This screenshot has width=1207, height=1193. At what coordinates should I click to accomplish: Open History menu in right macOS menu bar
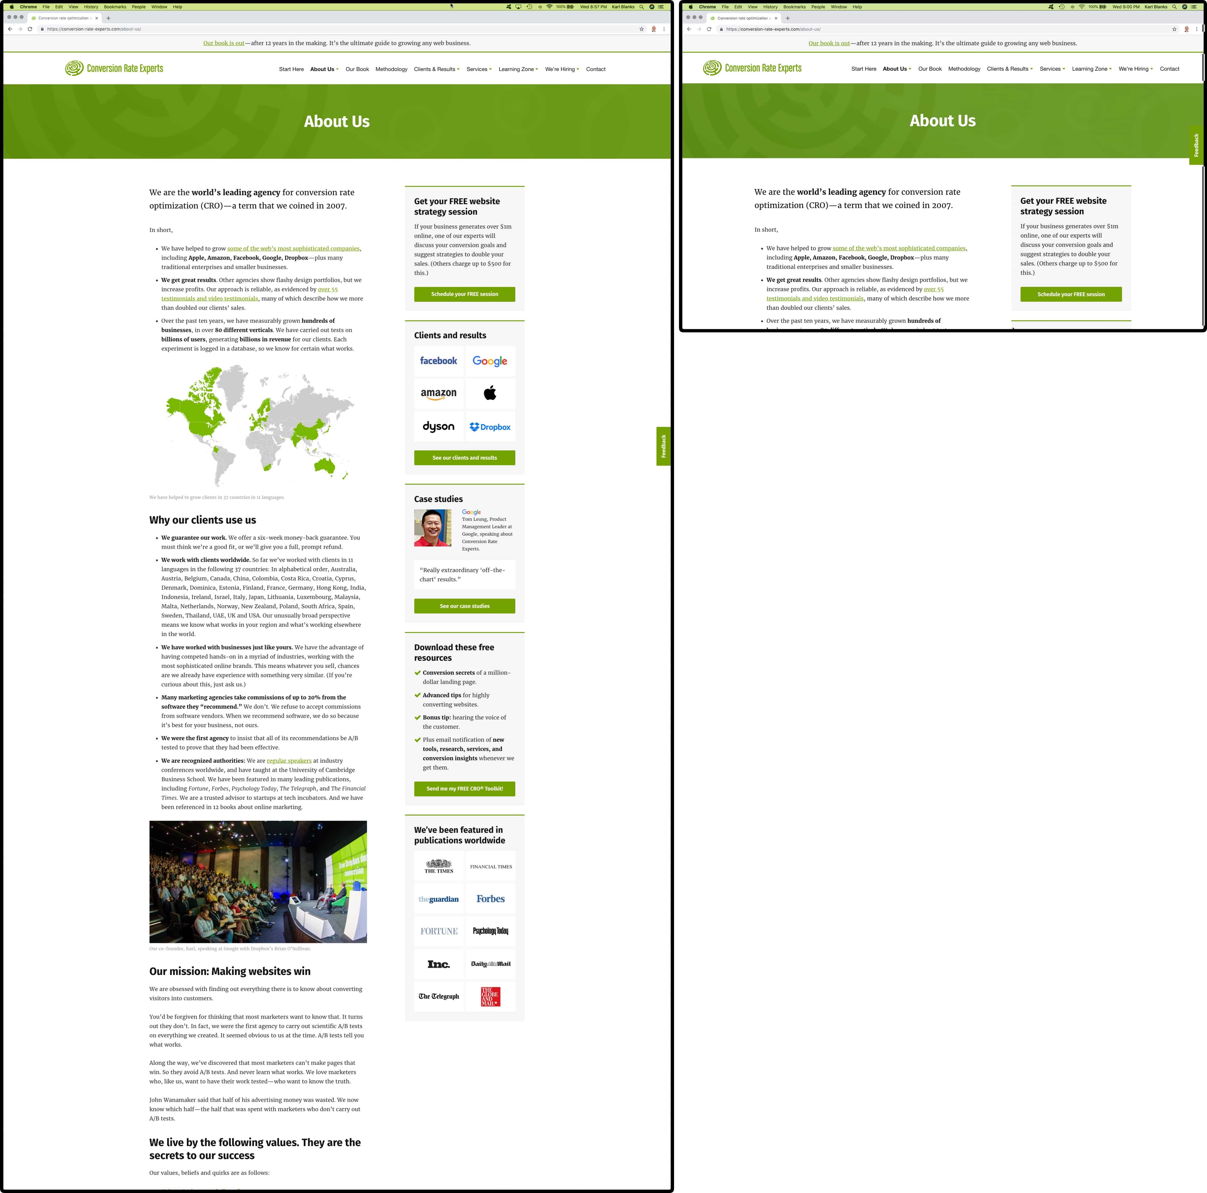click(x=770, y=7)
